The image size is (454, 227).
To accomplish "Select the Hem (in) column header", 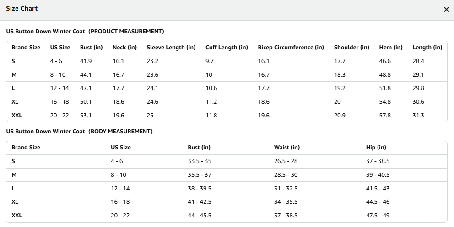I will 390,48.
